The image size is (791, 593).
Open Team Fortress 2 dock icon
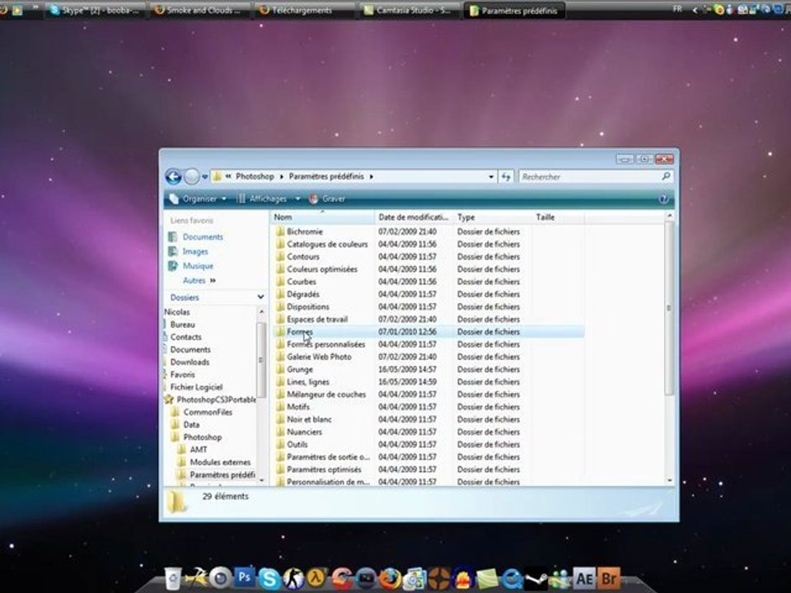point(439,578)
